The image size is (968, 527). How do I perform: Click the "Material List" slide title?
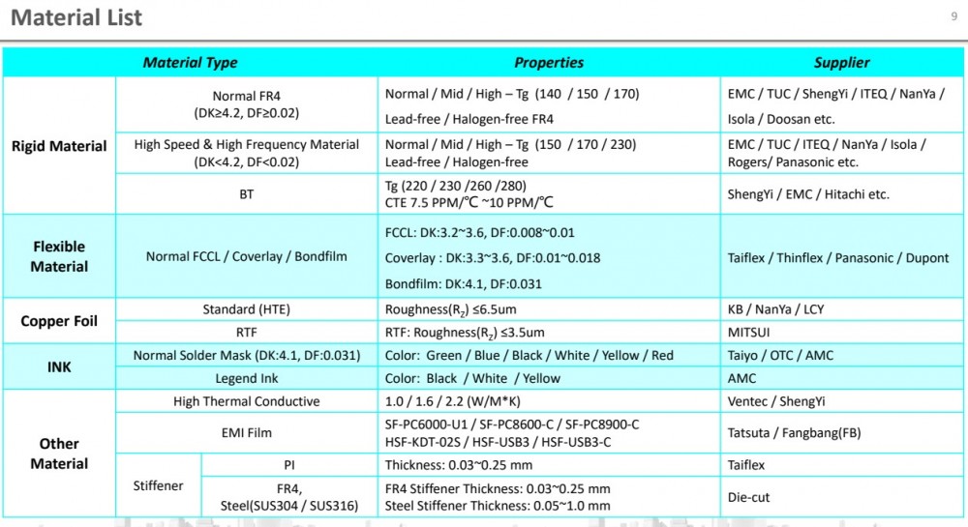coord(76,17)
